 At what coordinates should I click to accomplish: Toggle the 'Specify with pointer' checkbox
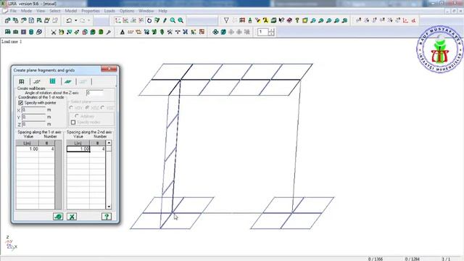pos(21,103)
